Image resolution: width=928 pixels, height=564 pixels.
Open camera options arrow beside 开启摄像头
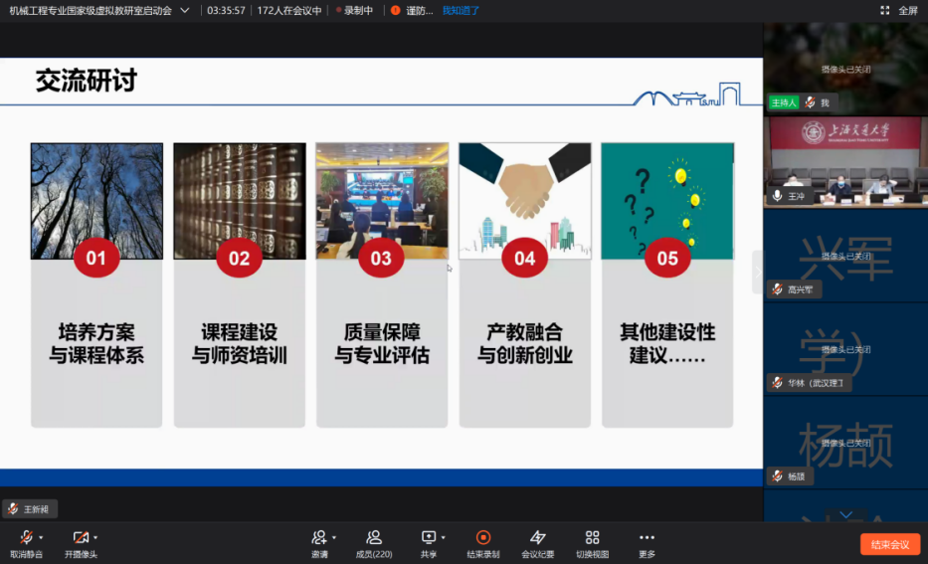pyautogui.click(x=95, y=537)
